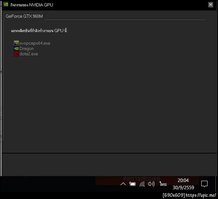Image resolution: width=218 pixels, height=199 pixels.
Task: Select dota2.exe application name
Action: 29,54
